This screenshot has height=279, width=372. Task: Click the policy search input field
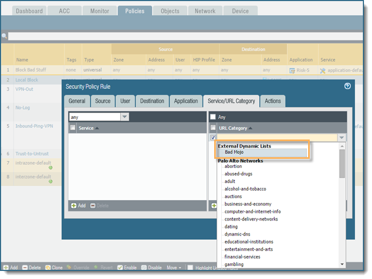[x=185, y=36]
